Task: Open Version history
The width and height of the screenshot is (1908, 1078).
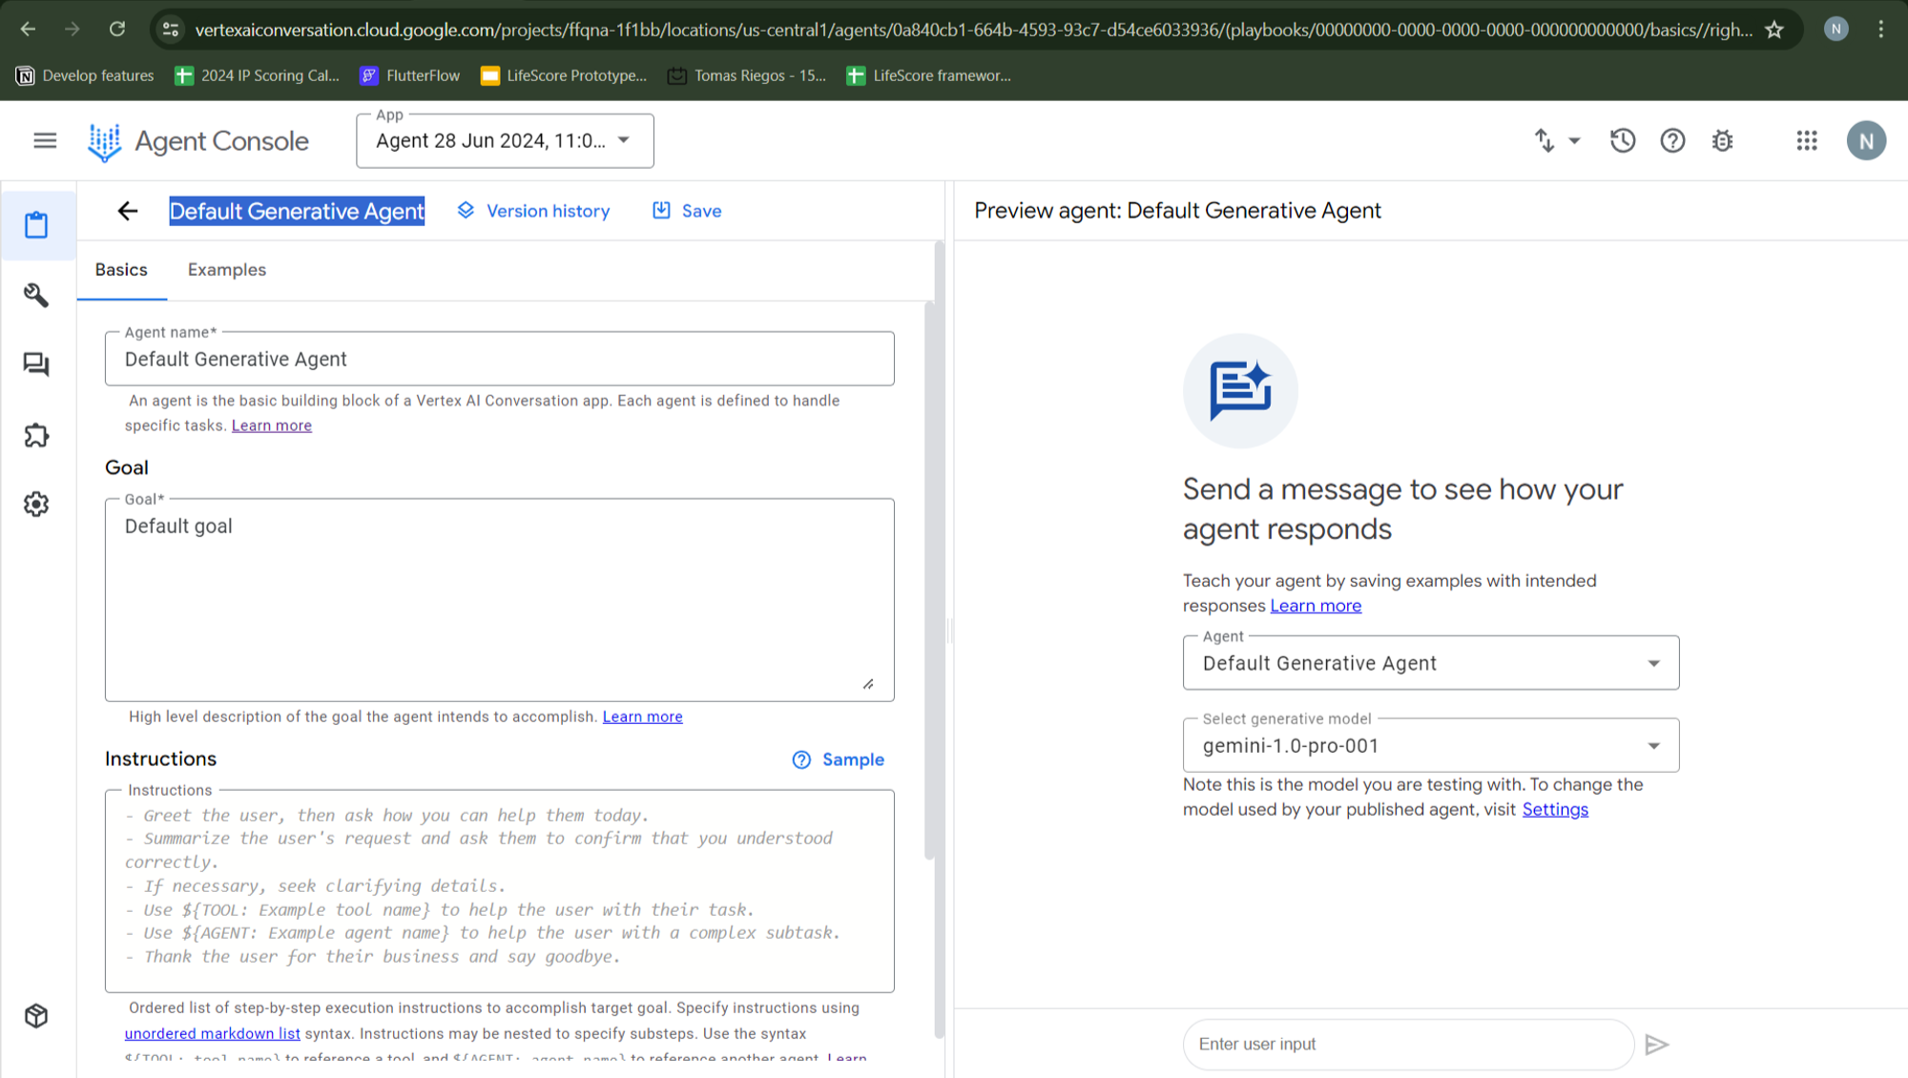Action: (x=533, y=211)
